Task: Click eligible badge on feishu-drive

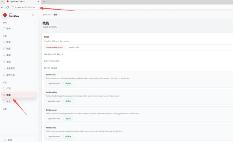Action: 68,101
